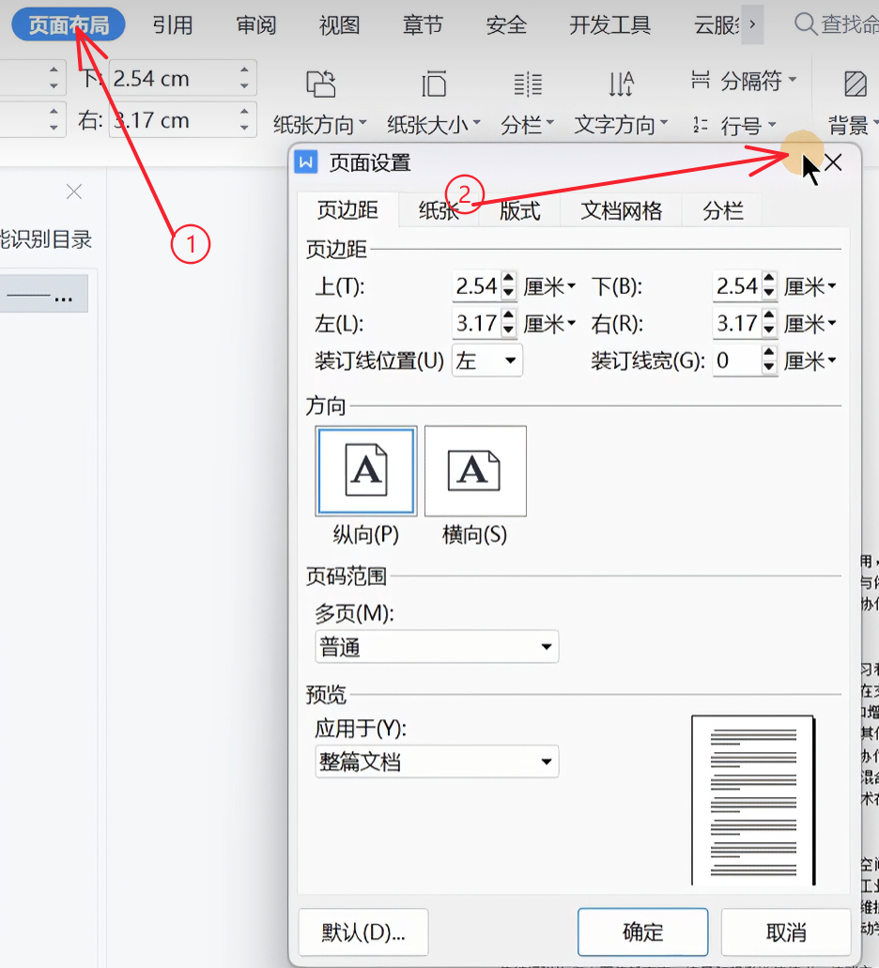Increase the 下(B) margin with stepper
Viewport: 879px width, 968px height.
(769, 279)
